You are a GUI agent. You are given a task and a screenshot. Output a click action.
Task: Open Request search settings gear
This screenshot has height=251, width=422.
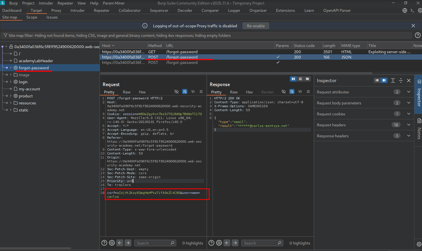tap(112, 243)
